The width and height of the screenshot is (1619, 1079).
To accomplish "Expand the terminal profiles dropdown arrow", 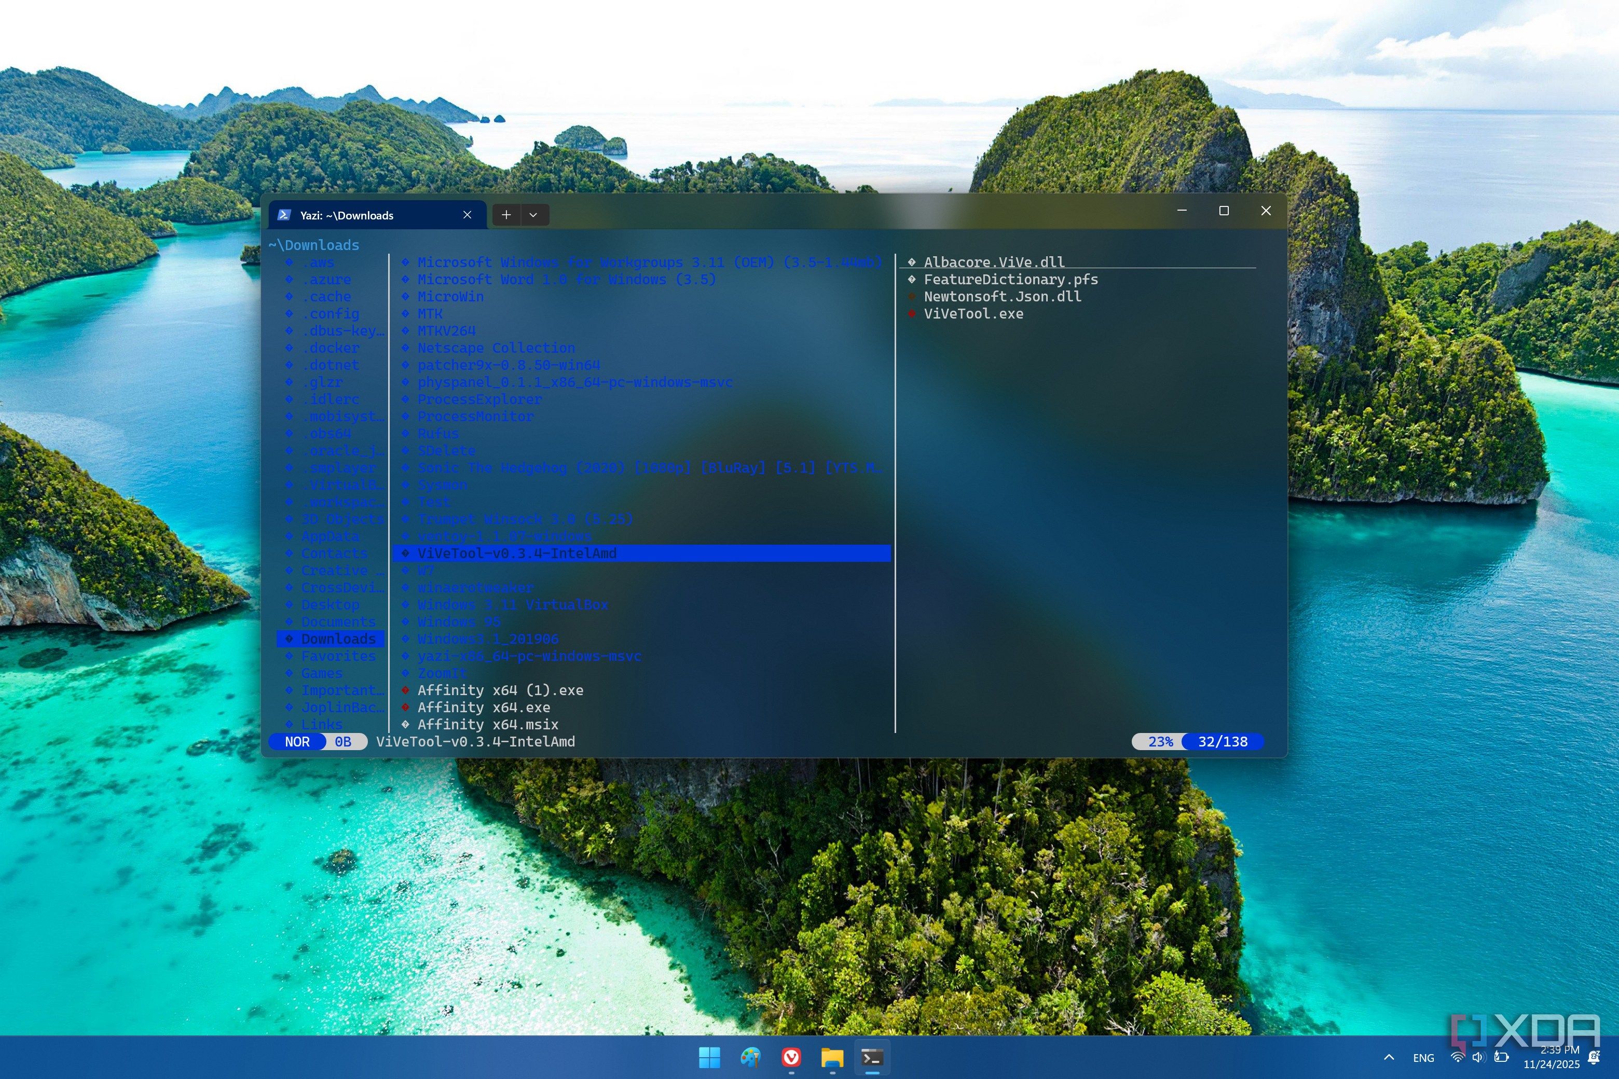I will click(533, 215).
